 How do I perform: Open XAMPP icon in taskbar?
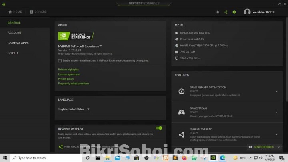click(166, 158)
